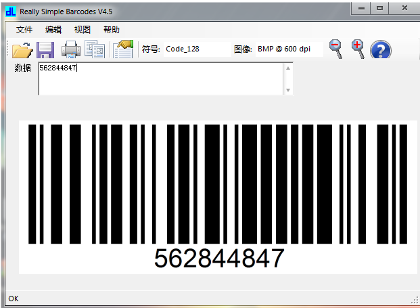Open the properties notepad icon

pos(123,49)
